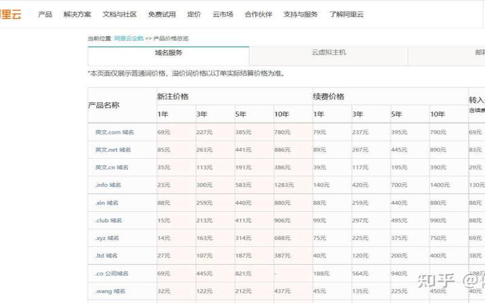Click the 400元 renewal price for .ltd
The image size is (485, 303).
(x=438, y=256)
